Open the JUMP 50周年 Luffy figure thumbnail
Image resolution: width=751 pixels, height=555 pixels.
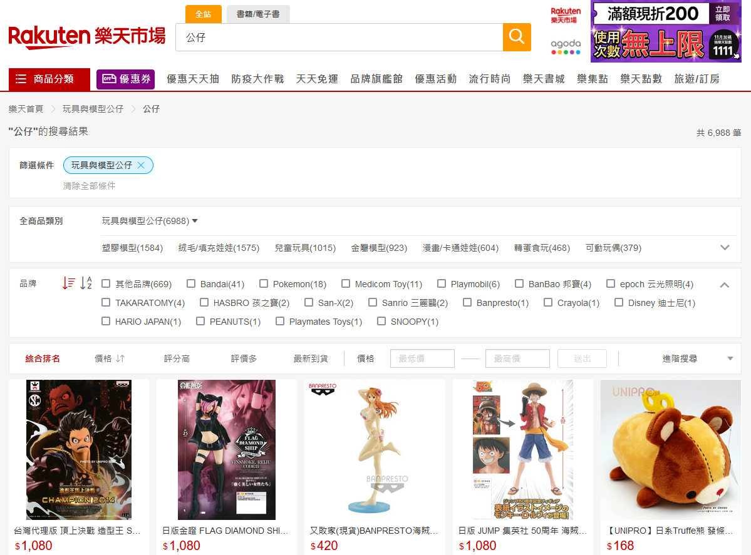pyautogui.click(x=522, y=450)
